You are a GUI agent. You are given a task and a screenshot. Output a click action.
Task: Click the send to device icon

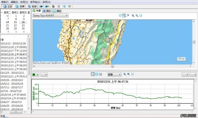tap(41, 6)
